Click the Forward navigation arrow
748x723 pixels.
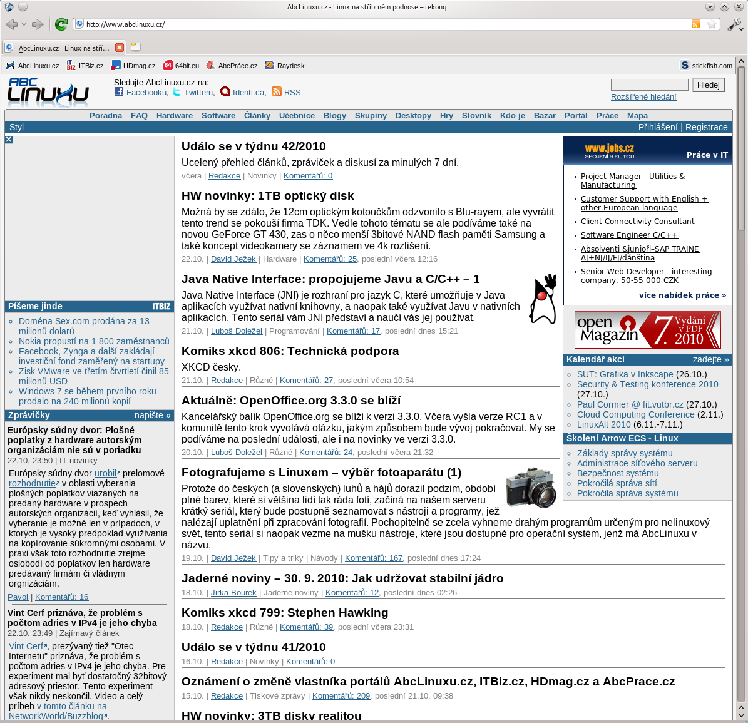click(x=38, y=24)
